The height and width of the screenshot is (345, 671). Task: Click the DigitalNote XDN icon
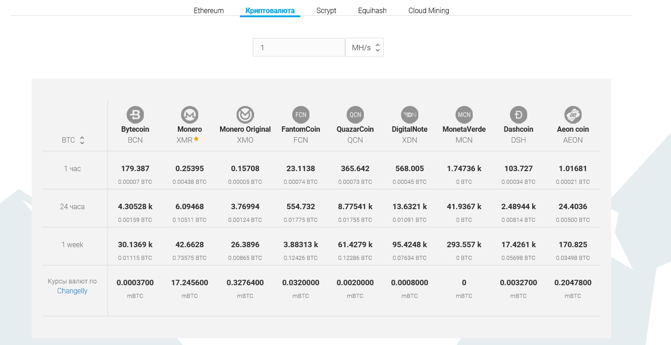[x=410, y=115]
